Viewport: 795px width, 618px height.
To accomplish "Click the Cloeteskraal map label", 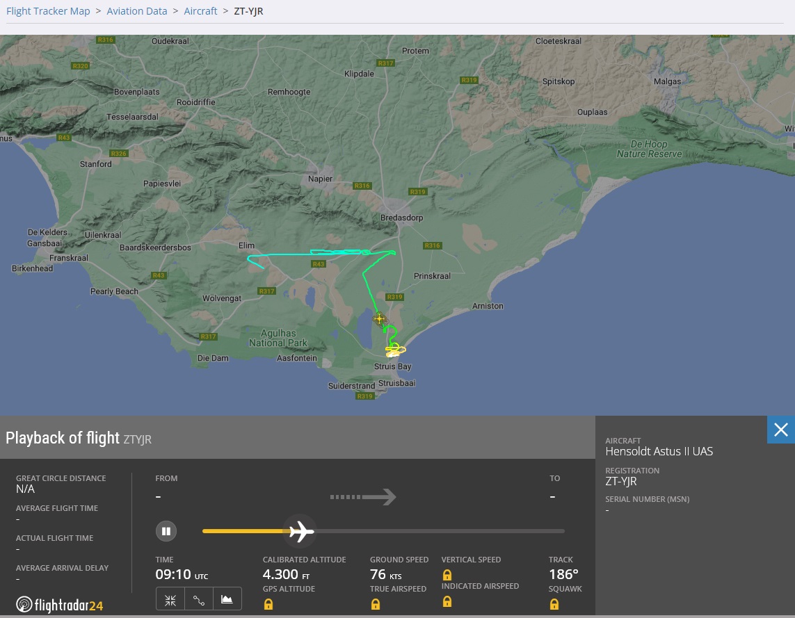I will (x=559, y=41).
